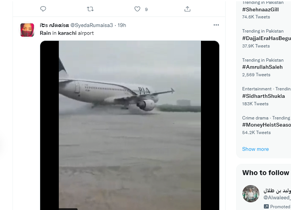Click the tweet text 'Rain in karachi airport'
Viewport: 291px width, 210px height.
(67, 33)
